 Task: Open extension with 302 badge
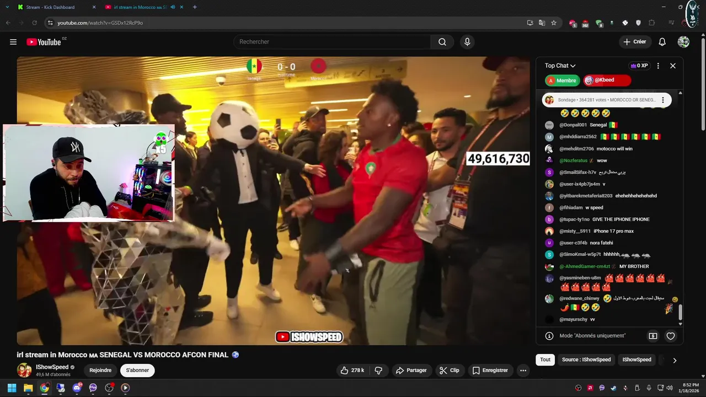click(x=585, y=23)
